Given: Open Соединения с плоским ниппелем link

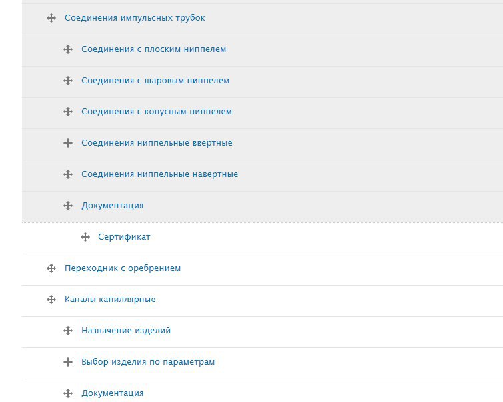Looking at the screenshot, I should (x=154, y=49).
